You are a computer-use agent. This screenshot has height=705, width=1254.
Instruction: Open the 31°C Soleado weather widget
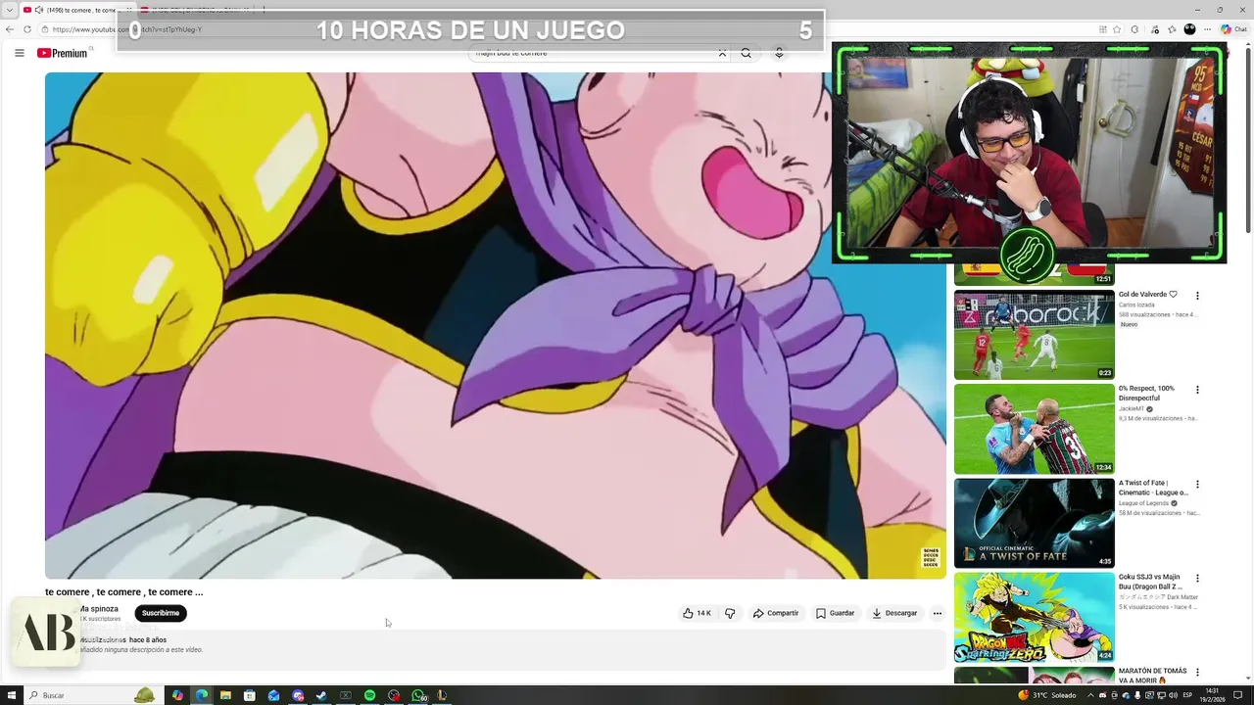(x=1046, y=695)
